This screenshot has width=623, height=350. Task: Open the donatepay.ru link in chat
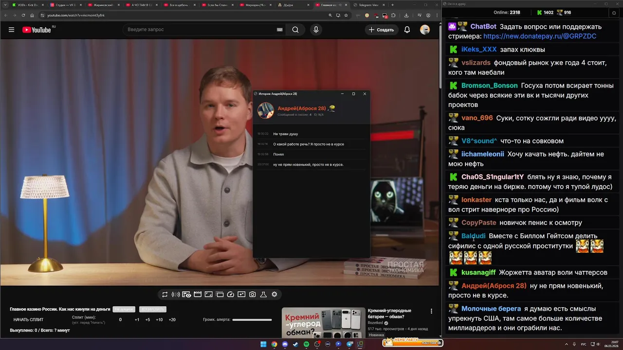point(540,36)
